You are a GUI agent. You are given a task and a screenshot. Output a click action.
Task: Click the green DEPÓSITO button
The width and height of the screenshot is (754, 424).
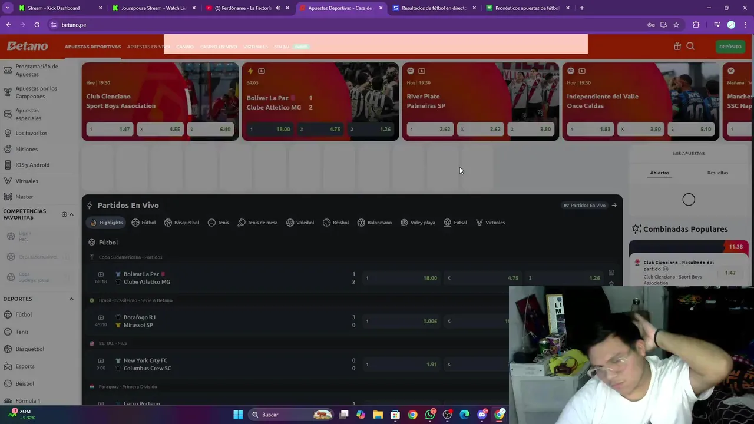(x=730, y=47)
